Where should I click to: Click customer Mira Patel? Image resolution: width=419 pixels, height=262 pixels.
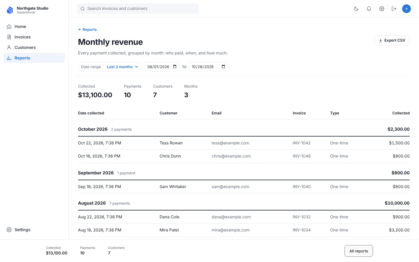coord(169,230)
